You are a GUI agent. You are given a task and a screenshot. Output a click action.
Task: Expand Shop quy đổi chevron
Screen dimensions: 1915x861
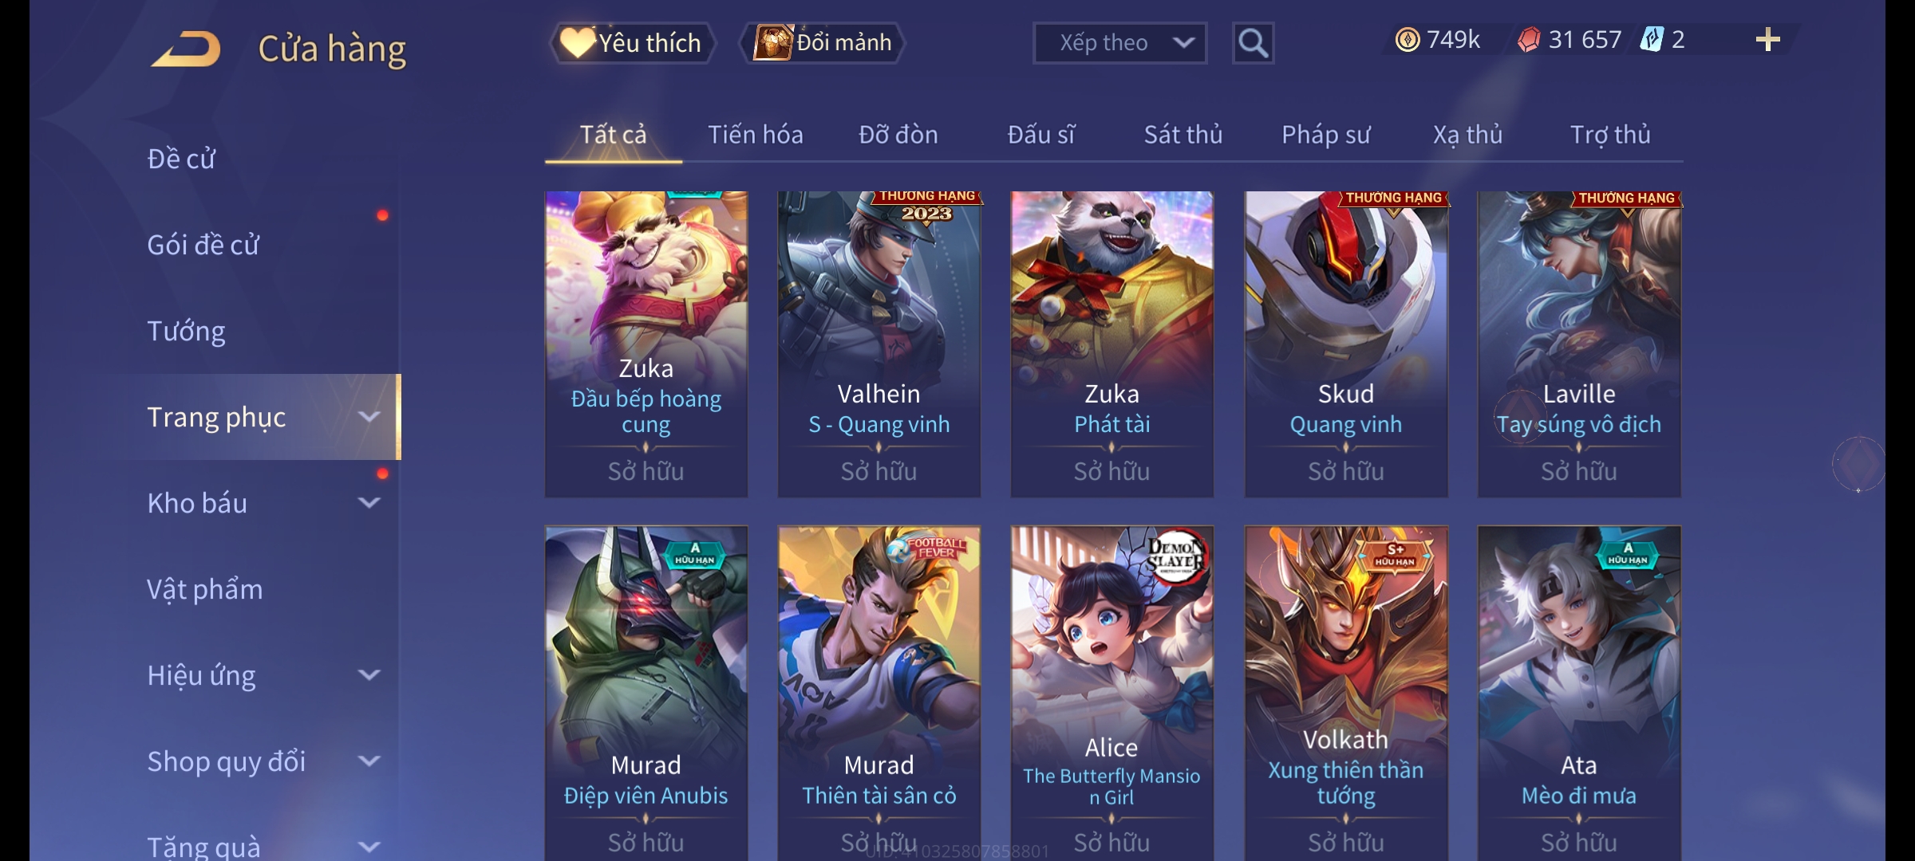click(x=369, y=761)
